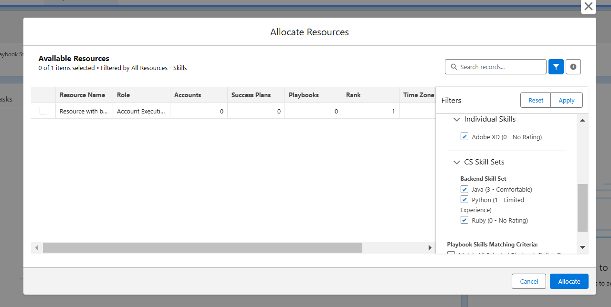Select the checkbox for the resource row
The height and width of the screenshot is (307, 611).
43,110
